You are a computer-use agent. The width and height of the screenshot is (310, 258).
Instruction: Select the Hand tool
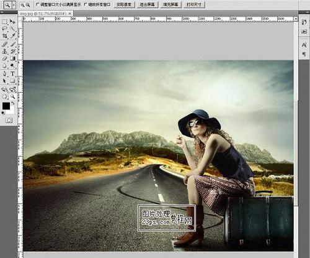[x=4, y=96]
